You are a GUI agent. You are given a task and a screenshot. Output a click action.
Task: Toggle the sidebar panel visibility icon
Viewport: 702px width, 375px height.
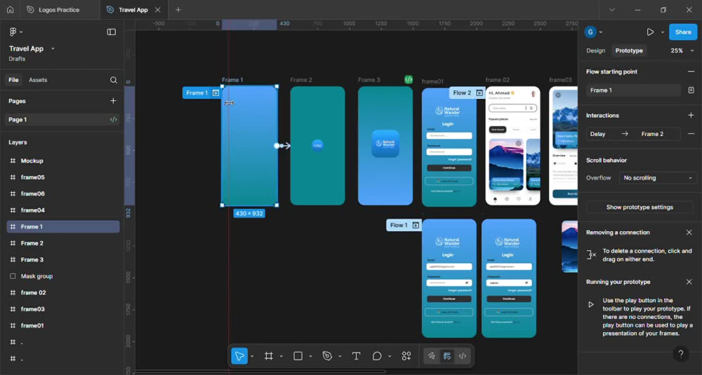(x=112, y=32)
